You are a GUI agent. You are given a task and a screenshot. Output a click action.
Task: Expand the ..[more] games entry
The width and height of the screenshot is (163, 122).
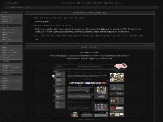6,57
